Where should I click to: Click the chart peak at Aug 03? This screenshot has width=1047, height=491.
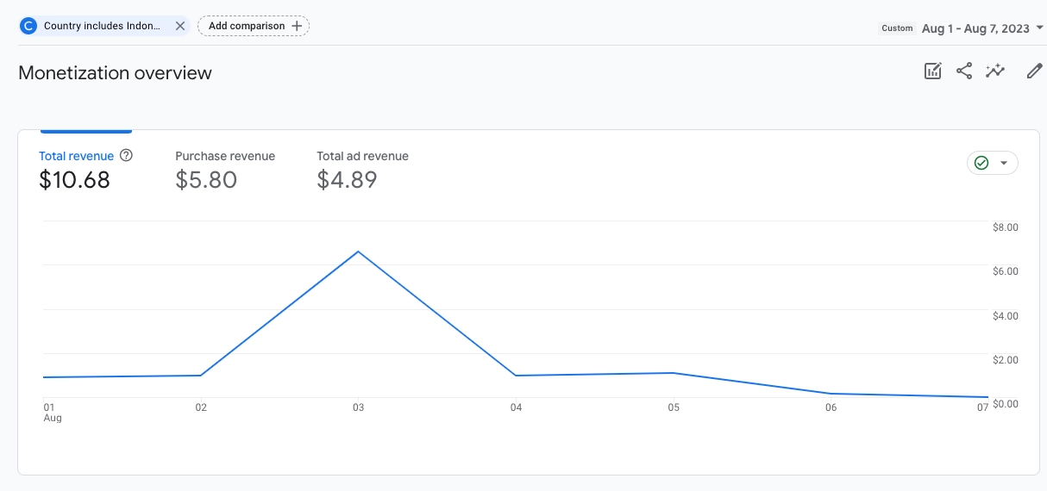[358, 252]
